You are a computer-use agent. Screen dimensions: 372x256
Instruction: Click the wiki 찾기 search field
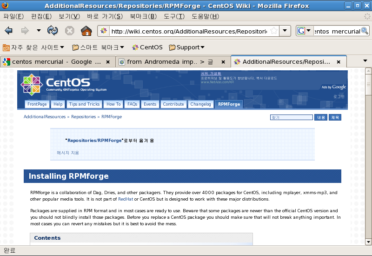point(292,117)
